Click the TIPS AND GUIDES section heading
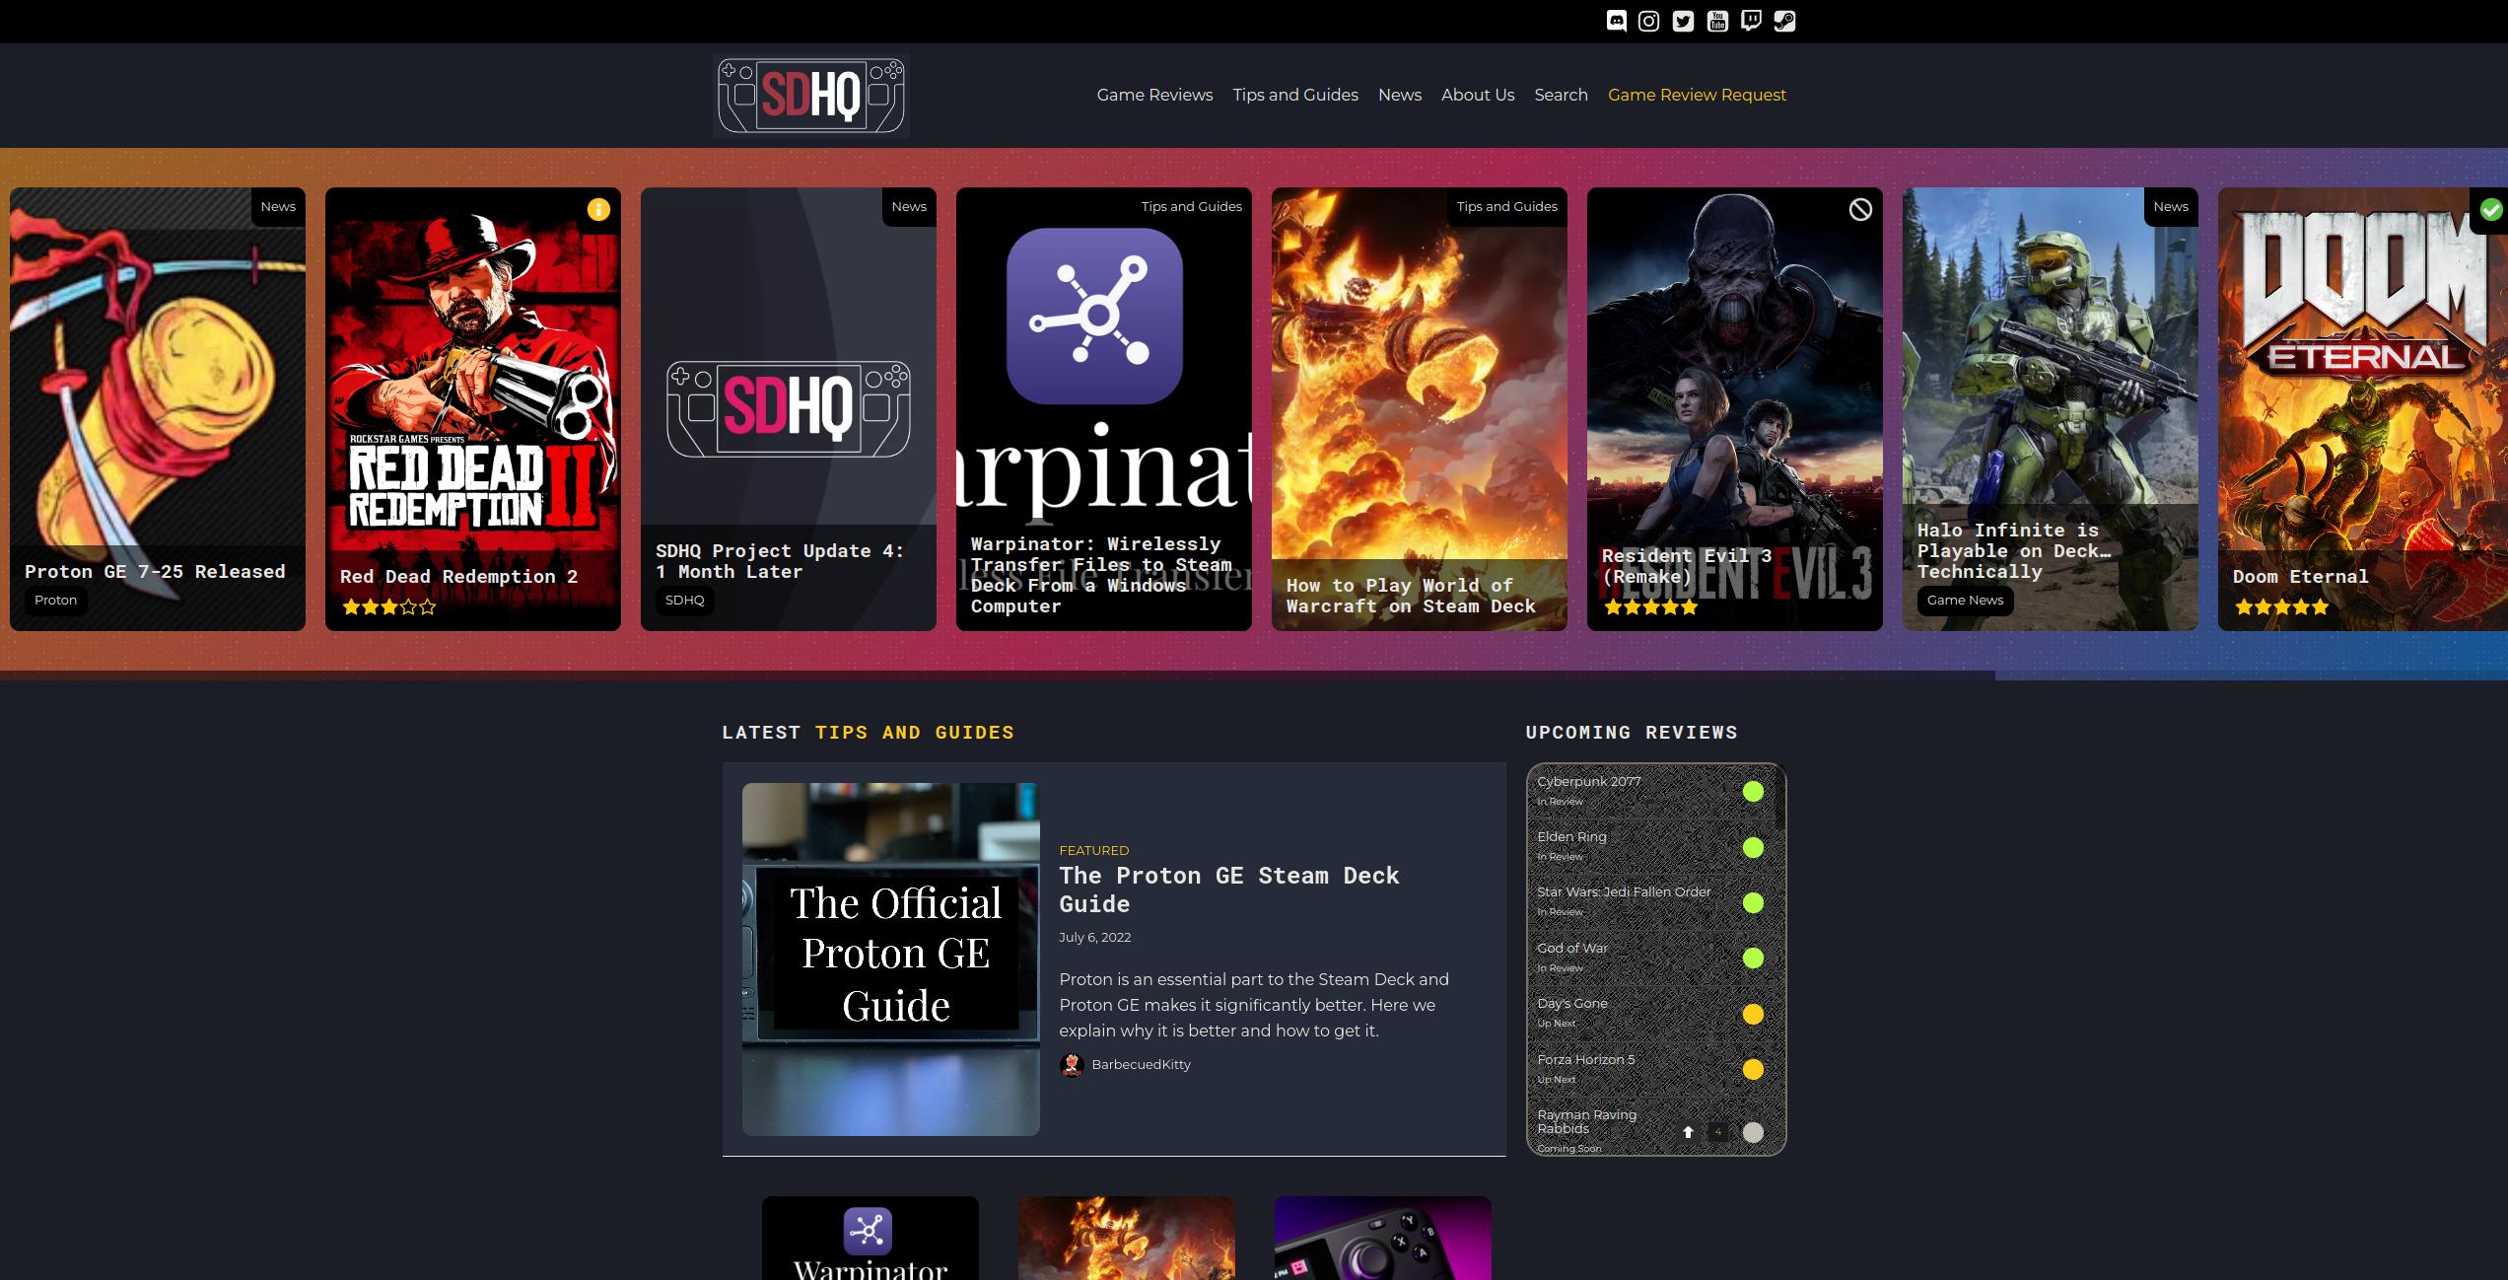 click(x=914, y=733)
